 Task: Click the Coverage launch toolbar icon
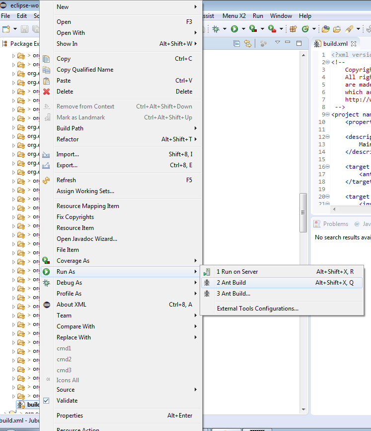(x=253, y=29)
